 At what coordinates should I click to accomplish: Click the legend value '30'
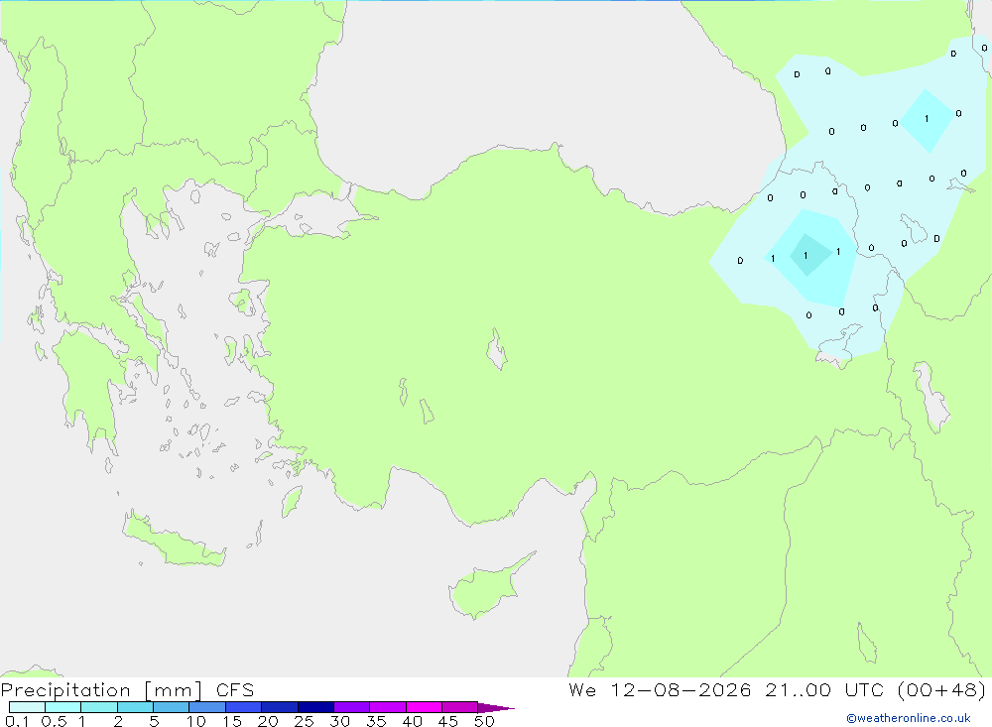[340, 721]
